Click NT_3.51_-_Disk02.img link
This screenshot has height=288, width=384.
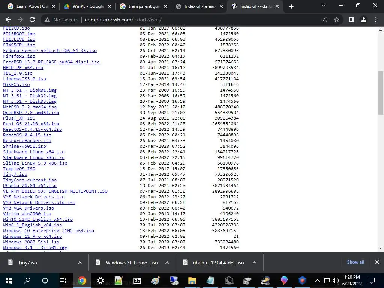[x=30, y=96]
